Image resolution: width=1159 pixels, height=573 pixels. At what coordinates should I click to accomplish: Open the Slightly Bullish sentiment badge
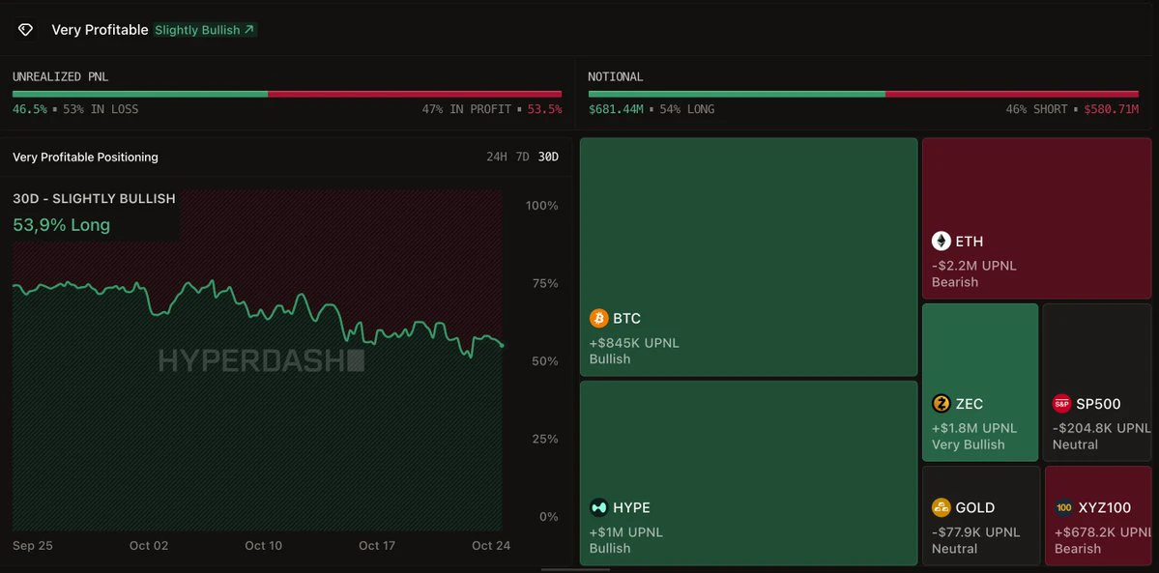[206, 30]
